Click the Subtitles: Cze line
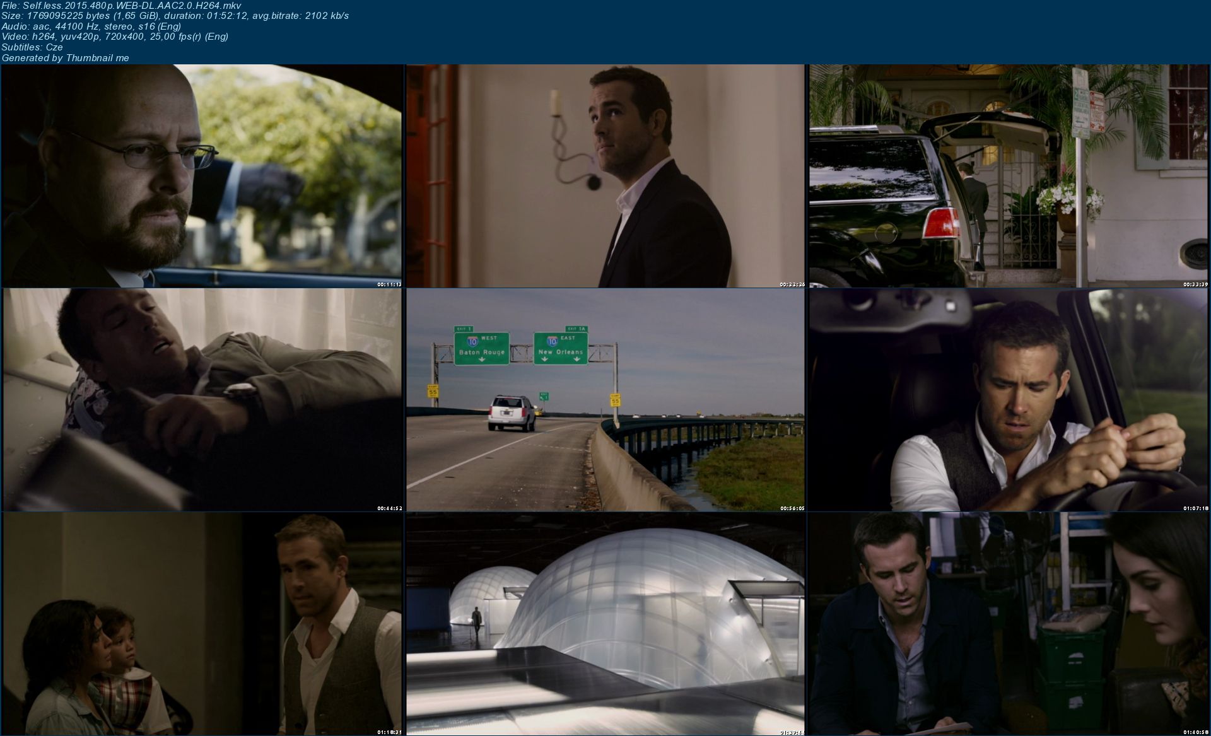This screenshot has width=1211, height=736. 32,47
